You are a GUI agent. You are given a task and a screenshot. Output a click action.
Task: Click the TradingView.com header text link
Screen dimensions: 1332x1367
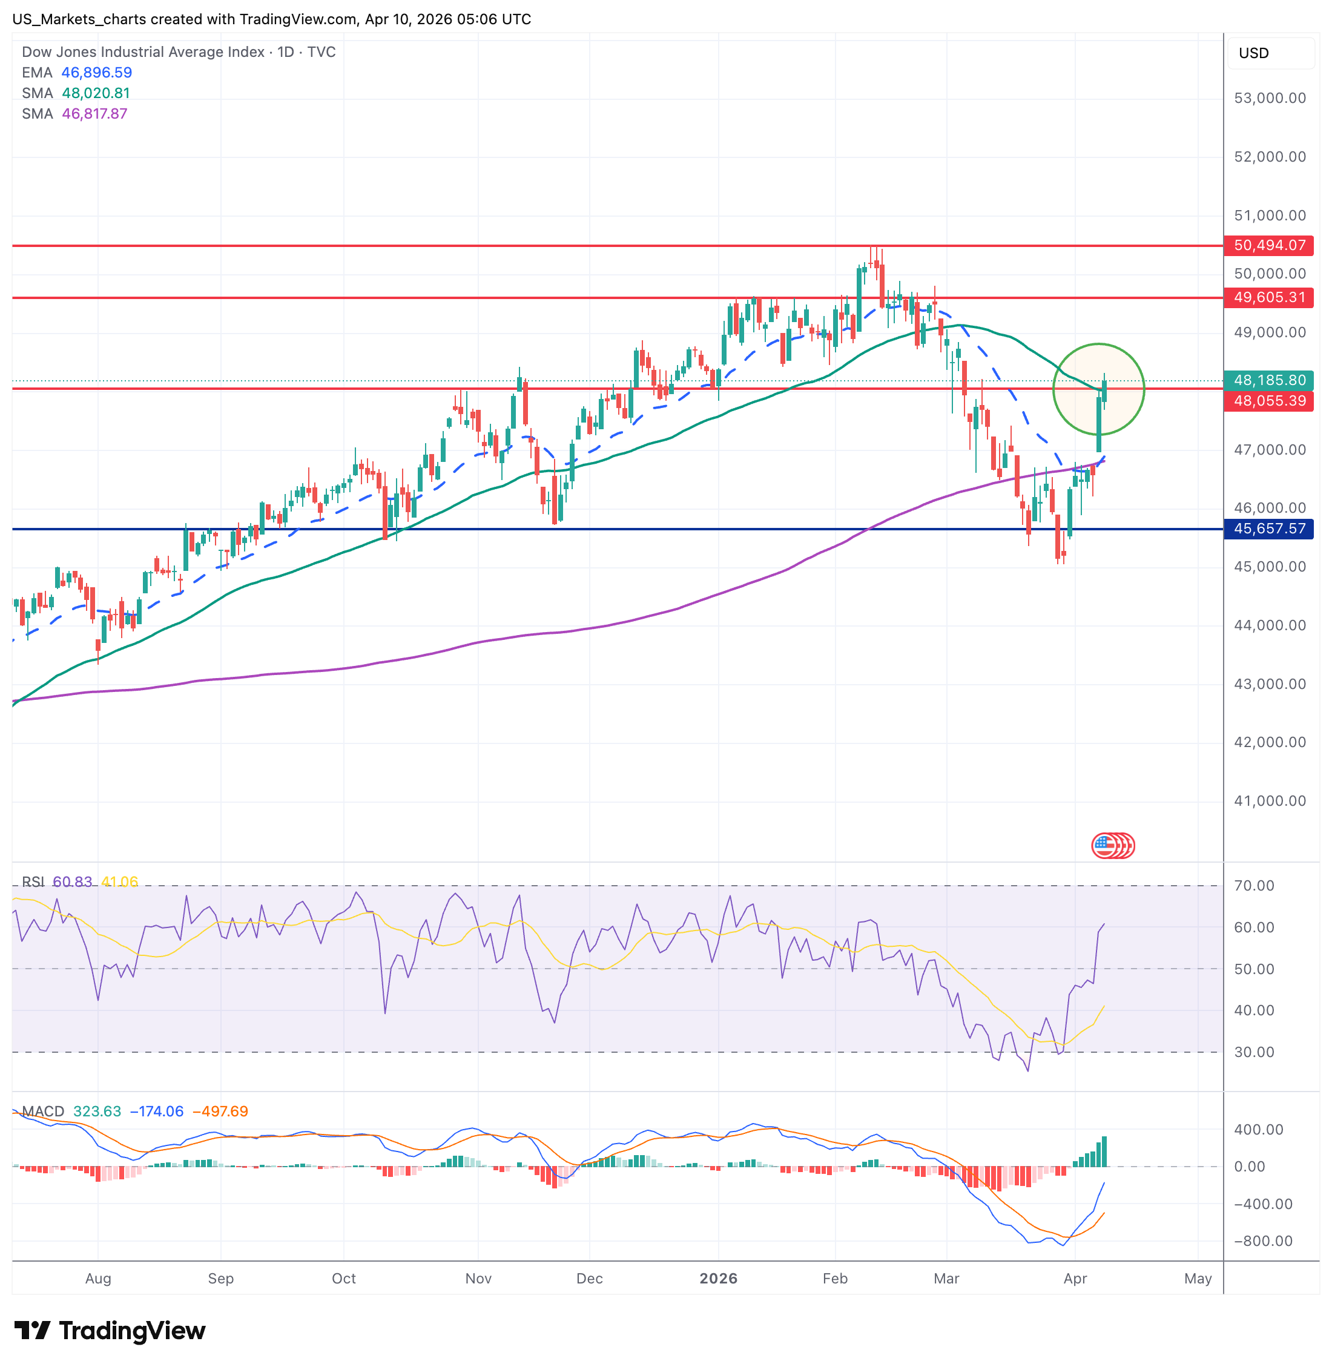pos(298,19)
